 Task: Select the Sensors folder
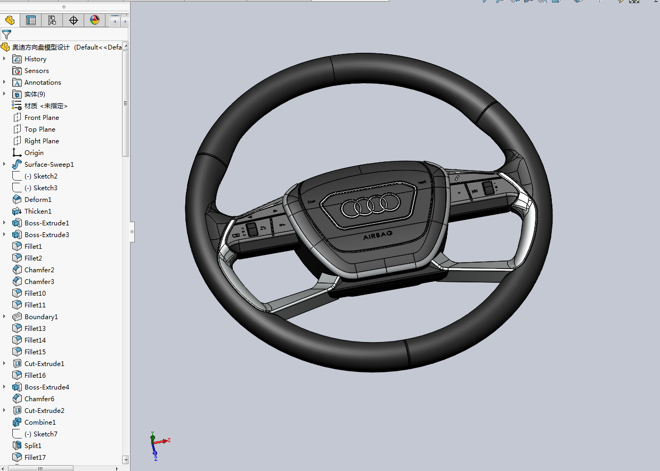pos(36,71)
